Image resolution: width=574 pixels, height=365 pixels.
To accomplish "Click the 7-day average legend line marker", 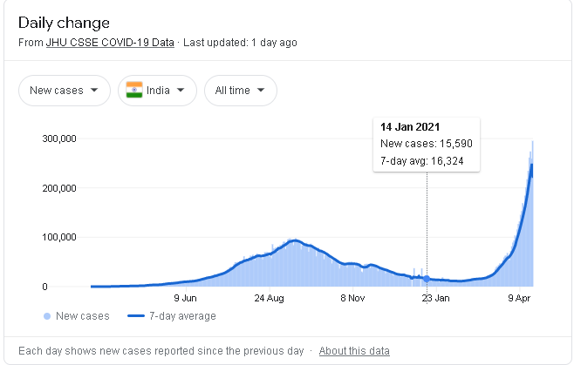I will click(x=137, y=316).
